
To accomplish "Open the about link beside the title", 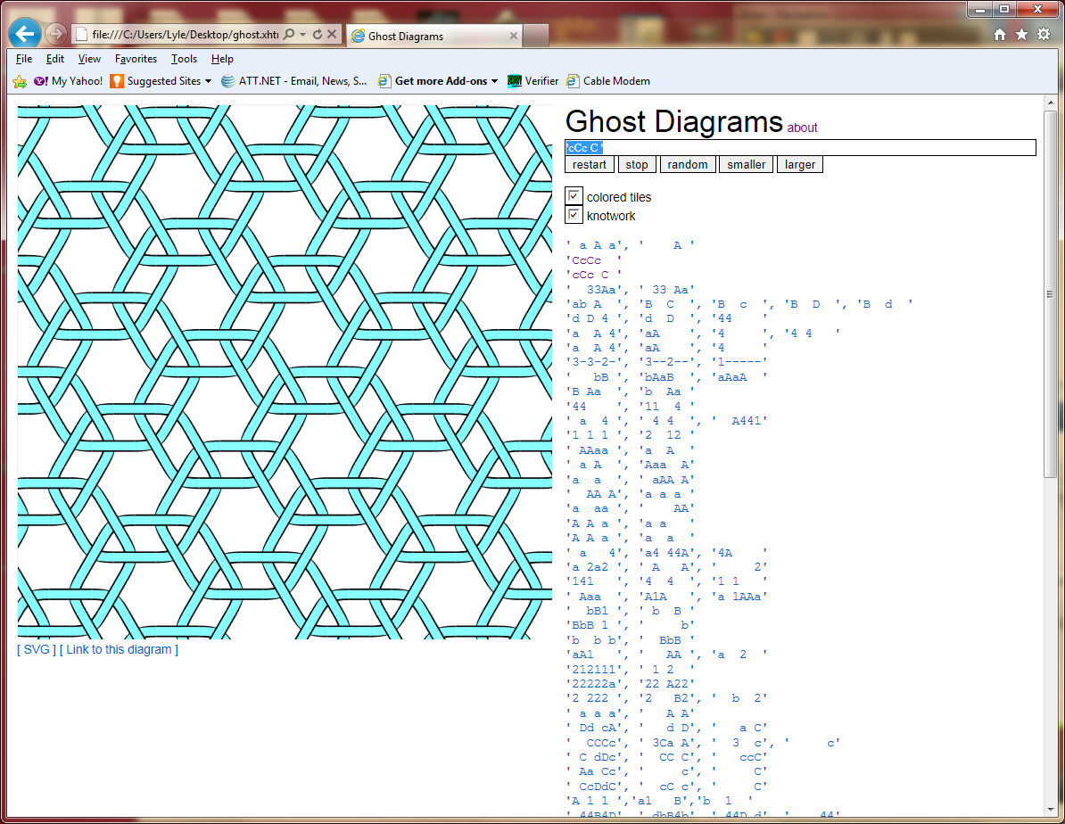I will pyautogui.click(x=802, y=128).
